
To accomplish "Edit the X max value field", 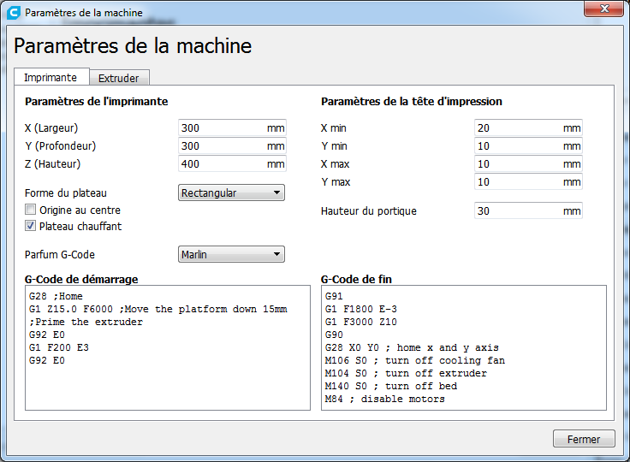I will tap(528, 164).
